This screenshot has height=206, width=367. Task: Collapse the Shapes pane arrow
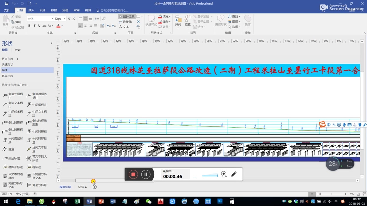52,43
